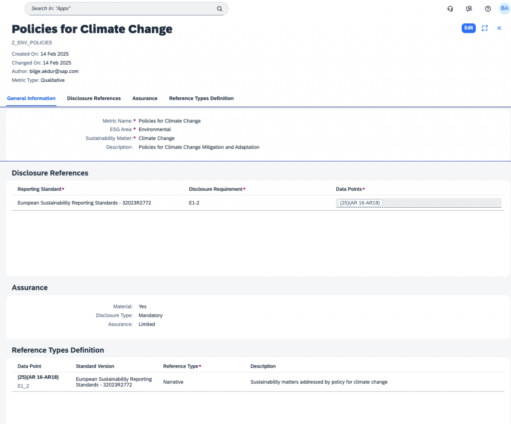The image size is (511, 424).
Task: Click the Standard Version column header
Action: click(x=95, y=366)
